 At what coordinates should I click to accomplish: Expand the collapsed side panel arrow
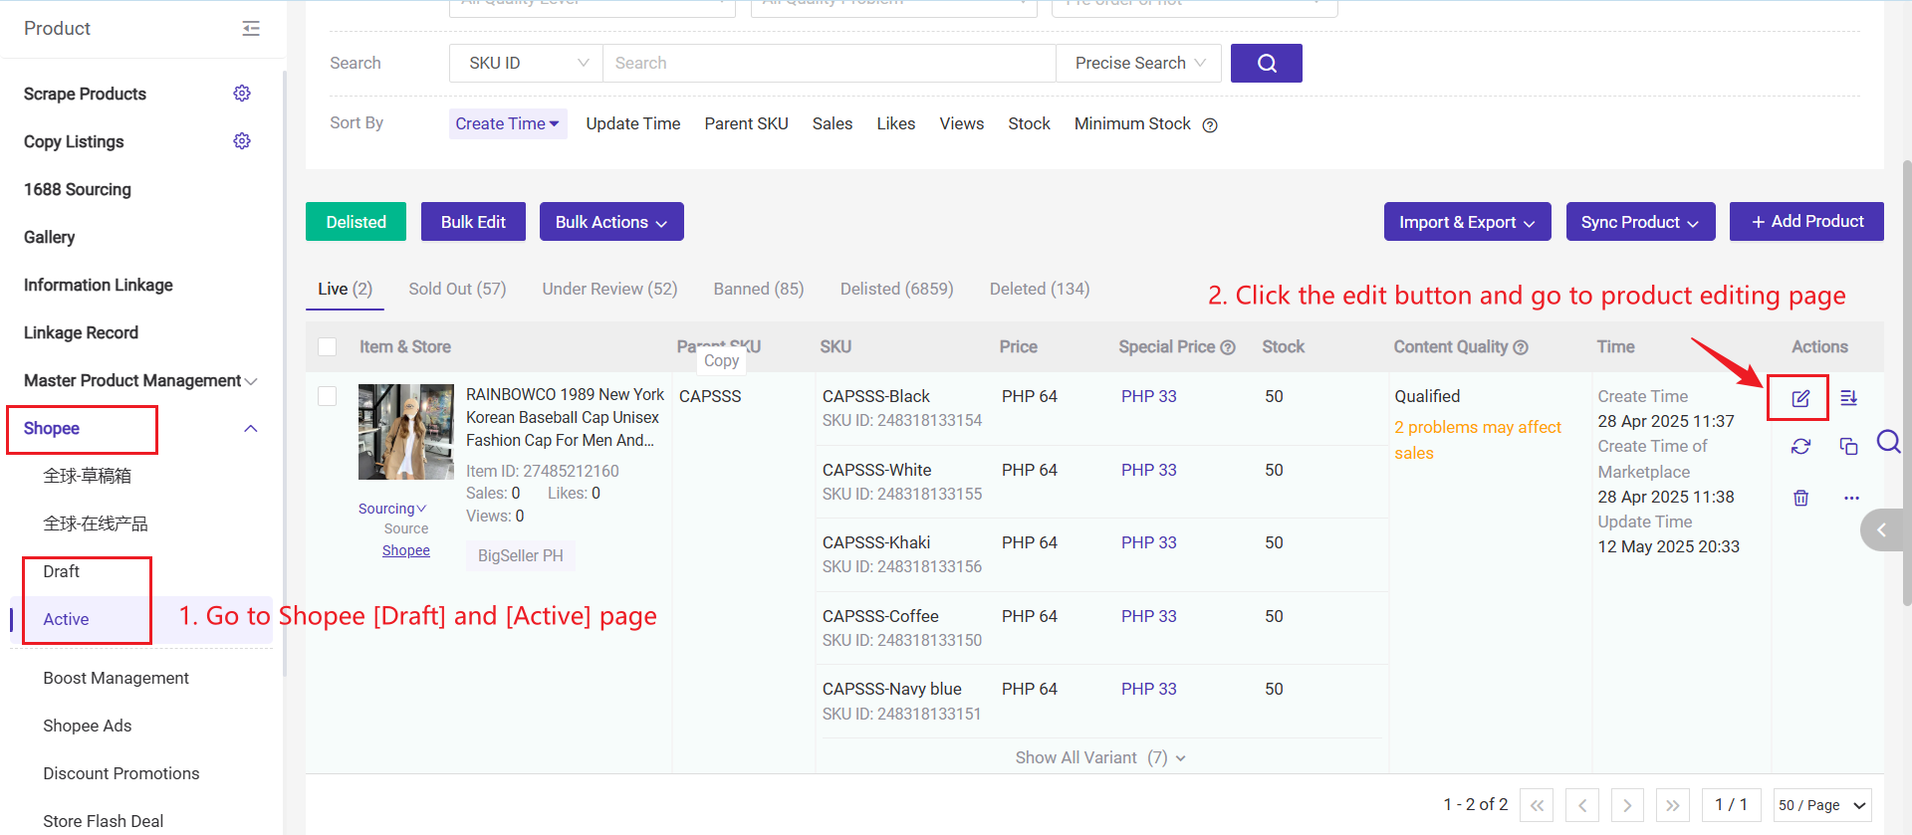[x=1882, y=529]
